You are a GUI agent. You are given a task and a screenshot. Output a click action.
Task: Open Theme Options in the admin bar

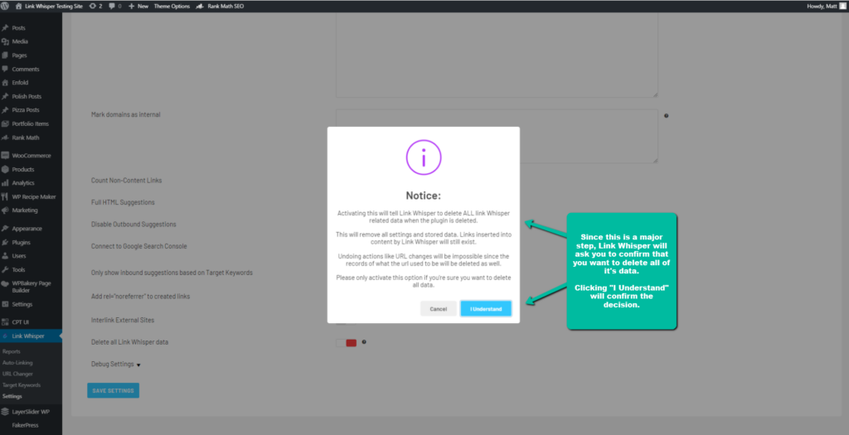172,6
